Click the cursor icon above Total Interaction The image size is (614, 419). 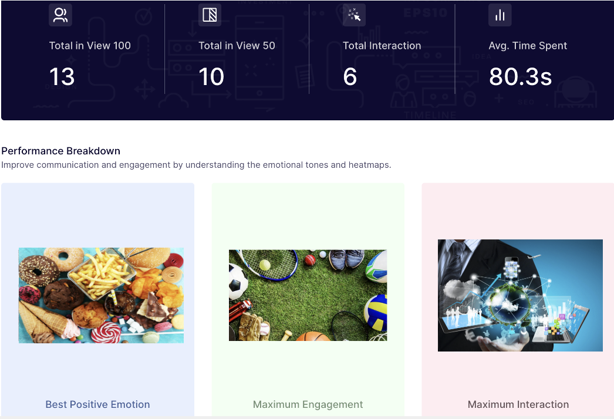[x=354, y=15]
